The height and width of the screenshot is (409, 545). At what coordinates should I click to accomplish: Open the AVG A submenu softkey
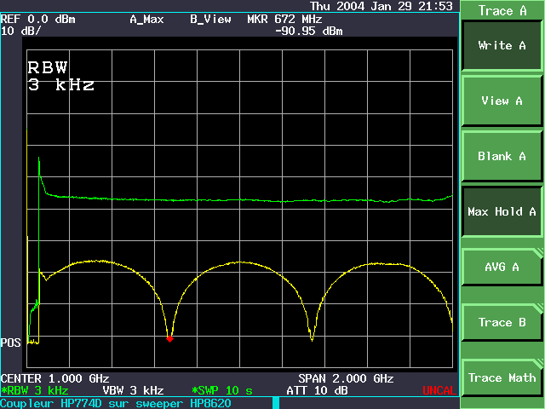(502, 267)
